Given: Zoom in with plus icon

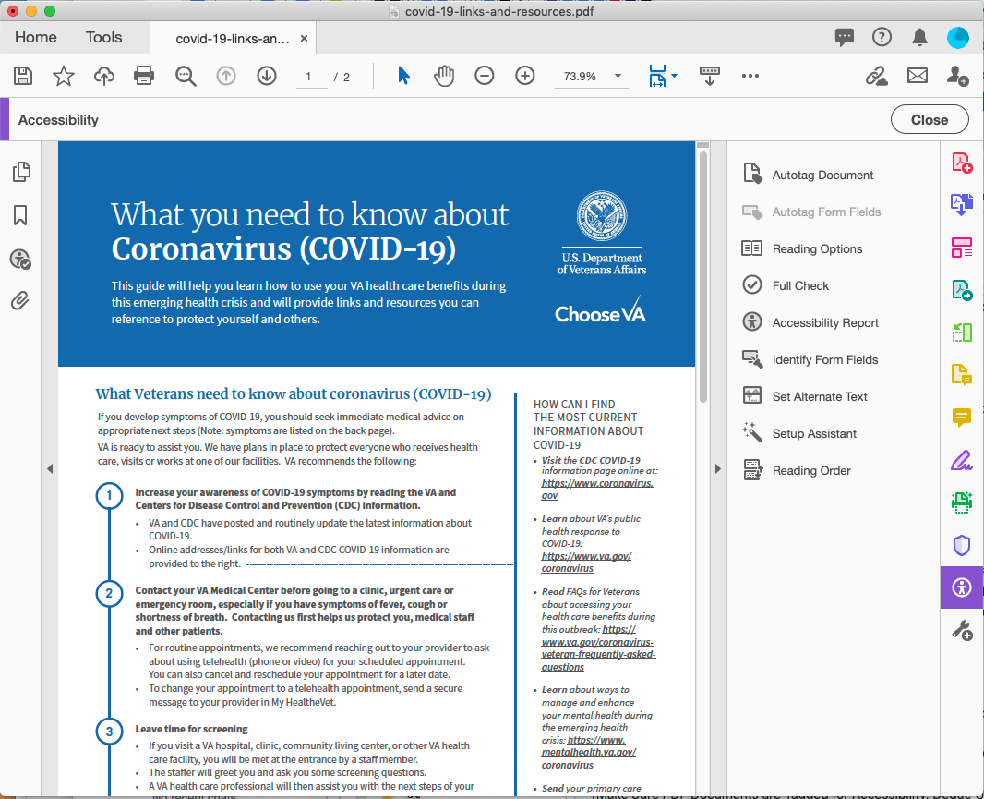Looking at the screenshot, I should (x=524, y=76).
